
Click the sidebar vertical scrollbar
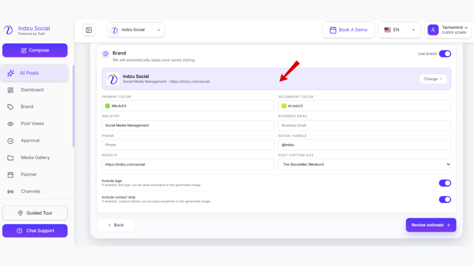tap(73, 106)
